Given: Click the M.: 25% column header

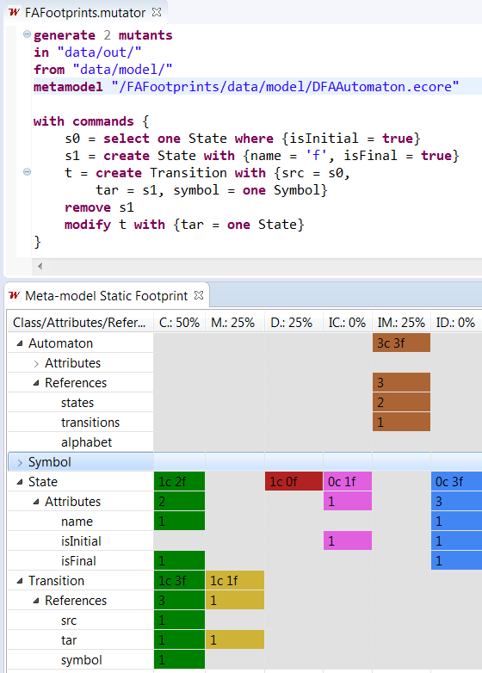Looking at the screenshot, I should [235, 323].
